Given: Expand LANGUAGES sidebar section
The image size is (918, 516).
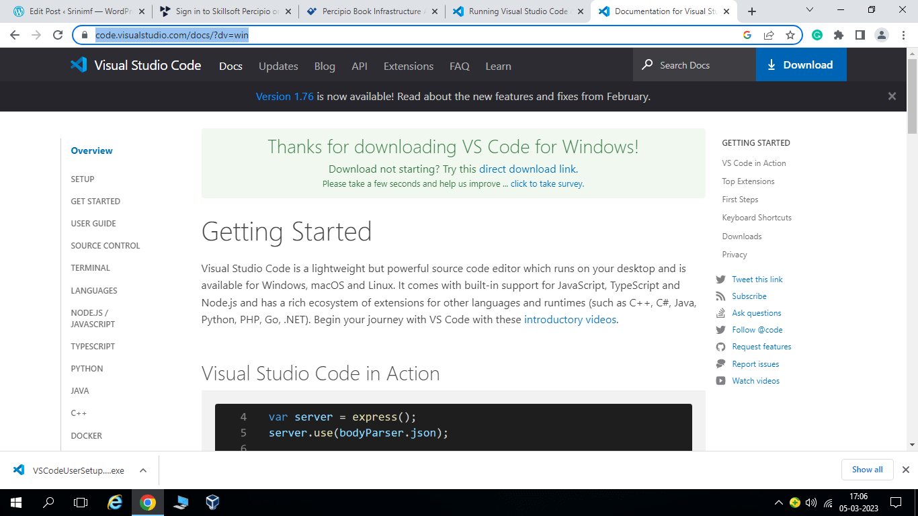Looking at the screenshot, I should point(94,291).
